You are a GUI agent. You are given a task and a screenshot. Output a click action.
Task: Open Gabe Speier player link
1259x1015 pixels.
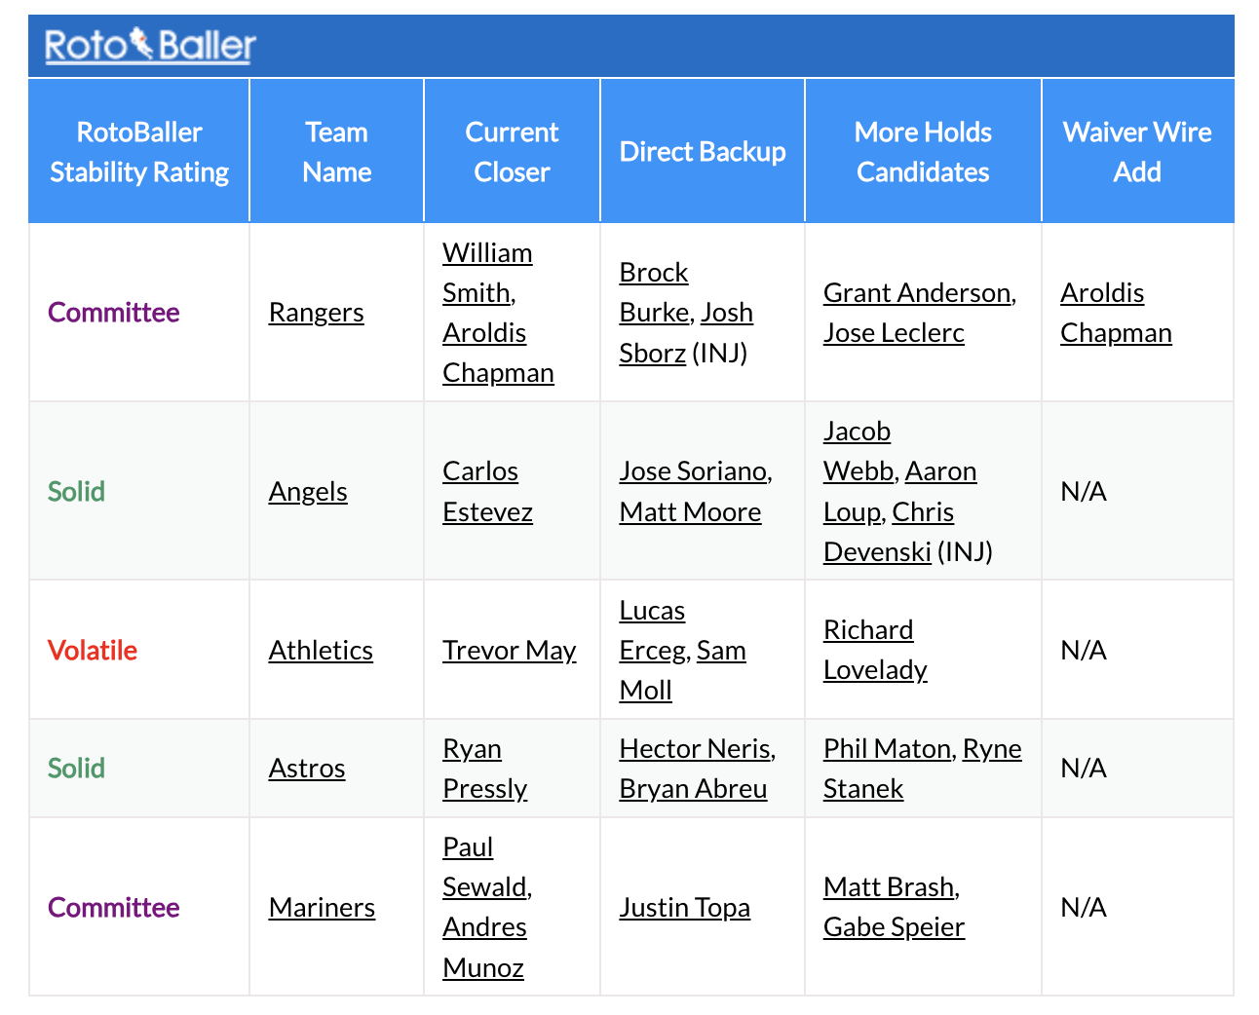[x=894, y=927]
